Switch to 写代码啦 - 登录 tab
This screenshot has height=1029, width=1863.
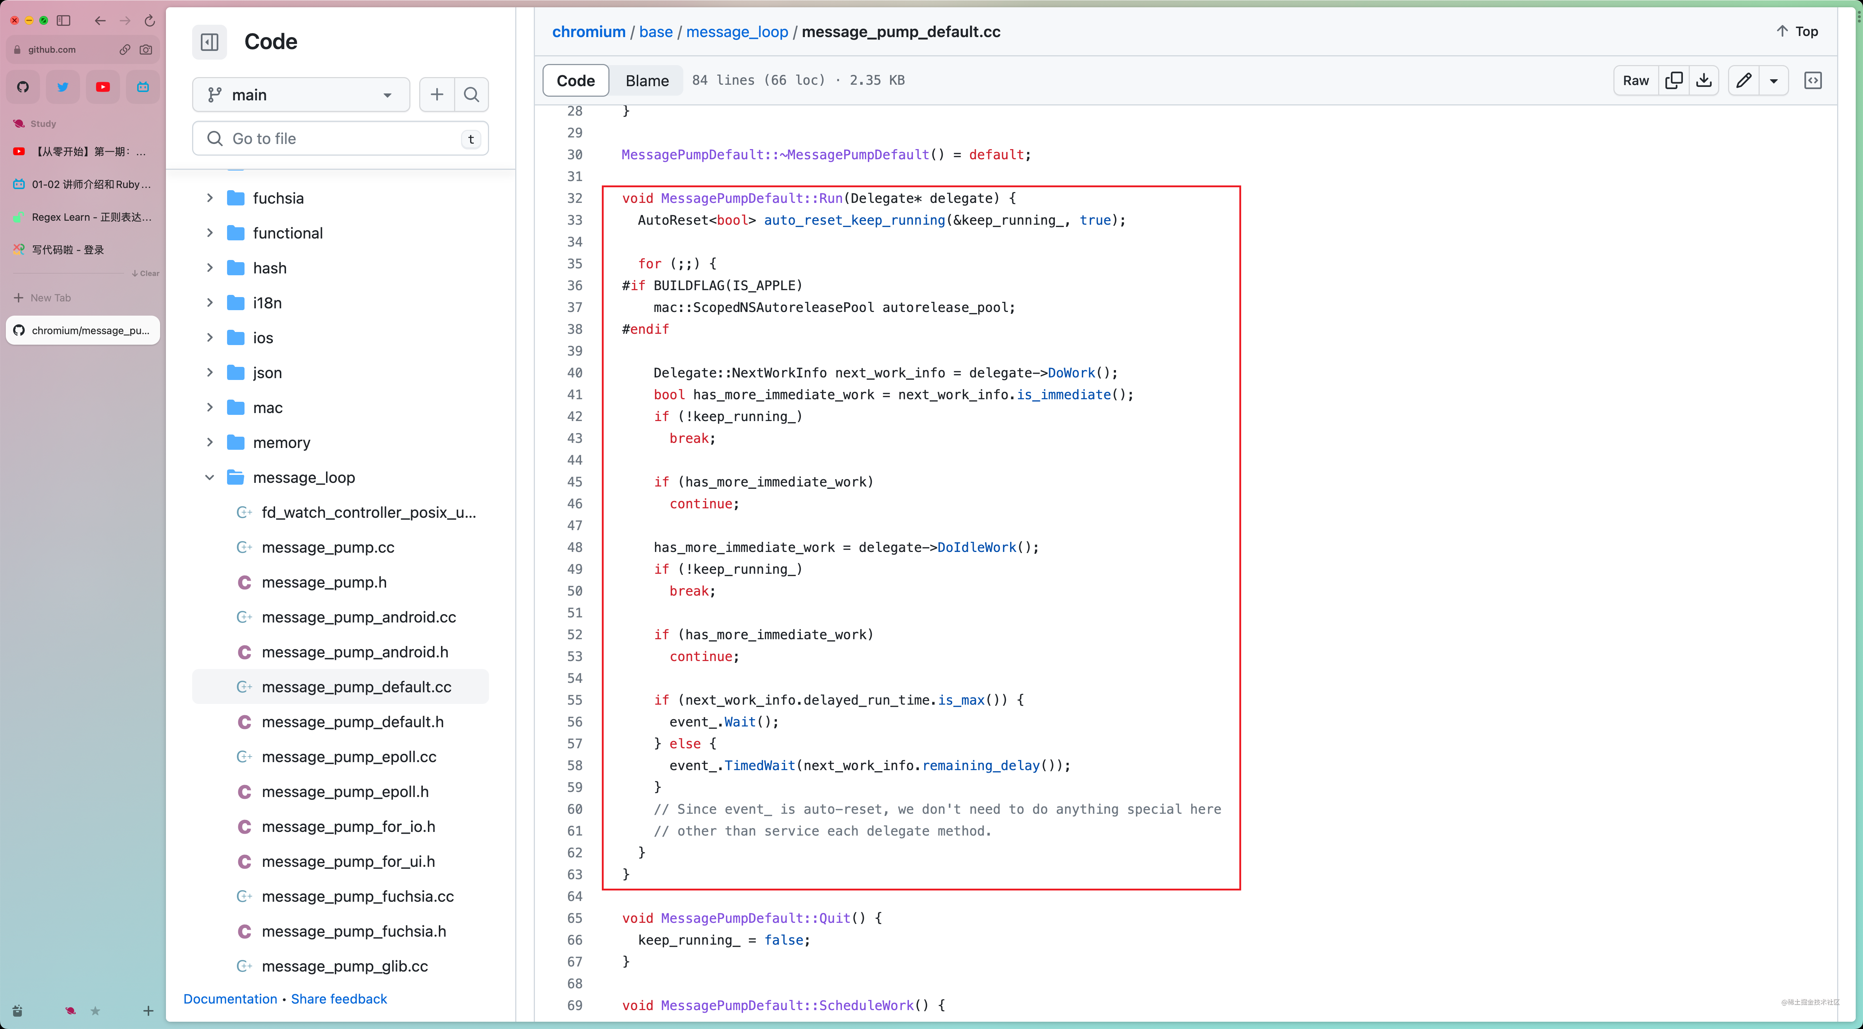click(x=83, y=249)
